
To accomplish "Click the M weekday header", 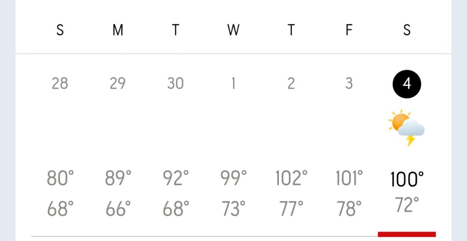I will (x=118, y=30).
